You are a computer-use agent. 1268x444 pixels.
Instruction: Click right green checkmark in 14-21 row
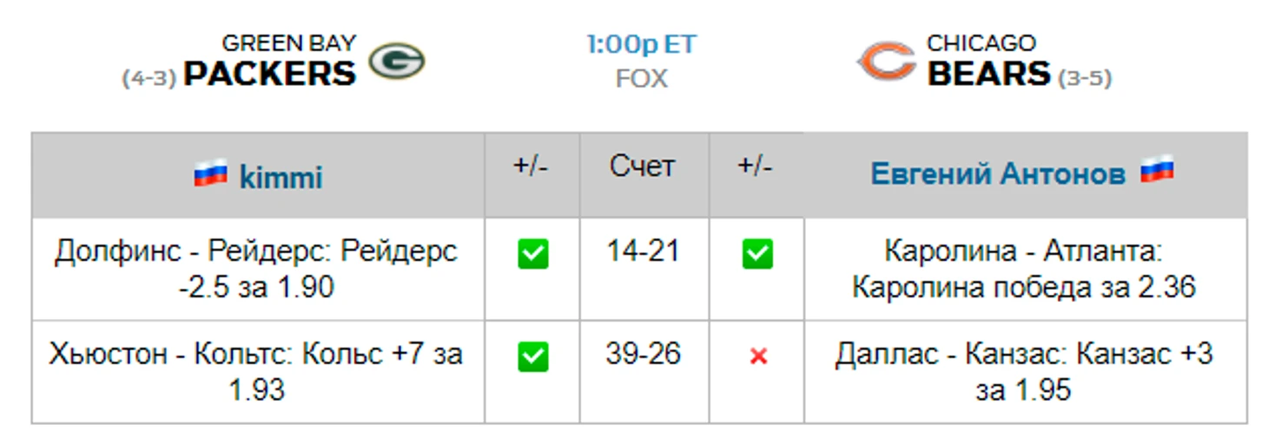[x=757, y=254]
